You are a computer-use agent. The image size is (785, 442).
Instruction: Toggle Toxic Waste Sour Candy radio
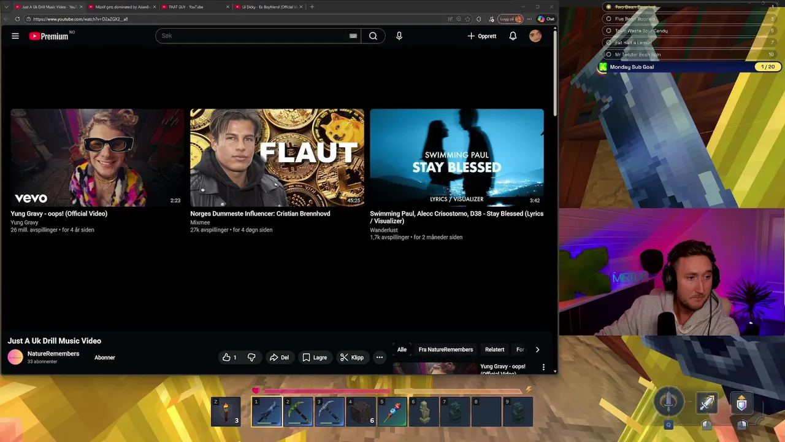pyautogui.click(x=608, y=31)
